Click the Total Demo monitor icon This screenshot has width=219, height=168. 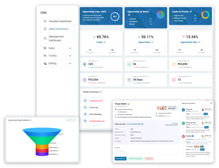pos(85,64)
